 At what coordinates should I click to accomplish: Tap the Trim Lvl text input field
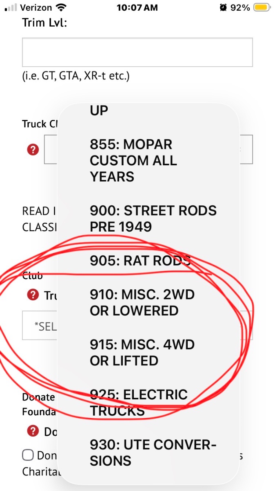point(137,52)
